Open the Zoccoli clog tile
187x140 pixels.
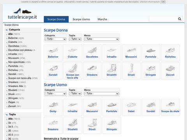click(170, 71)
